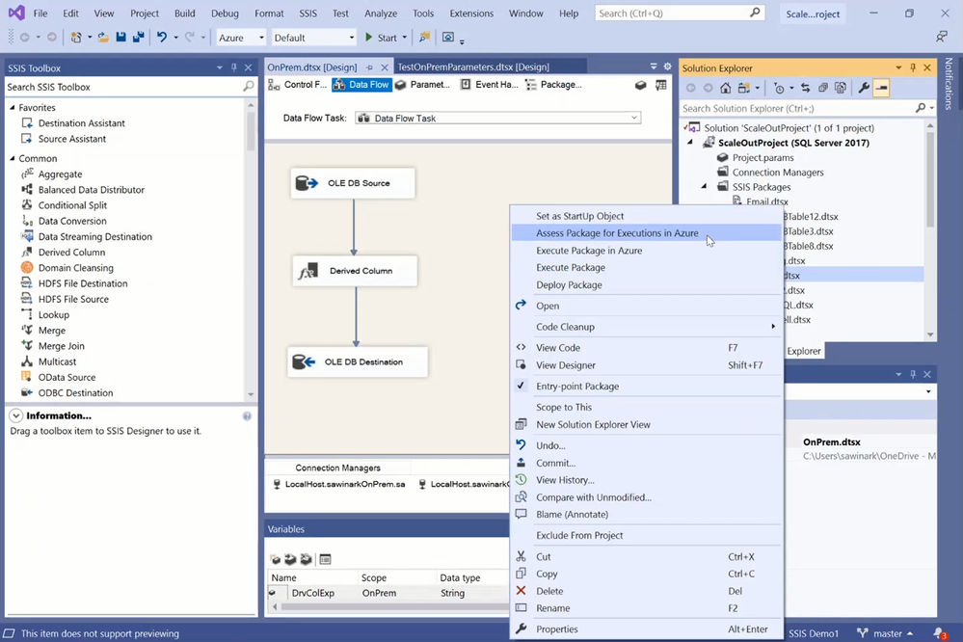Open the Azure configuration dropdown
This screenshot has height=642, width=963.
261,38
